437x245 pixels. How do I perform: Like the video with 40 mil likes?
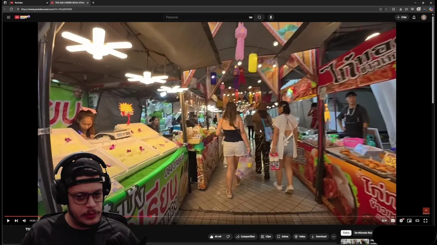pos(216,236)
